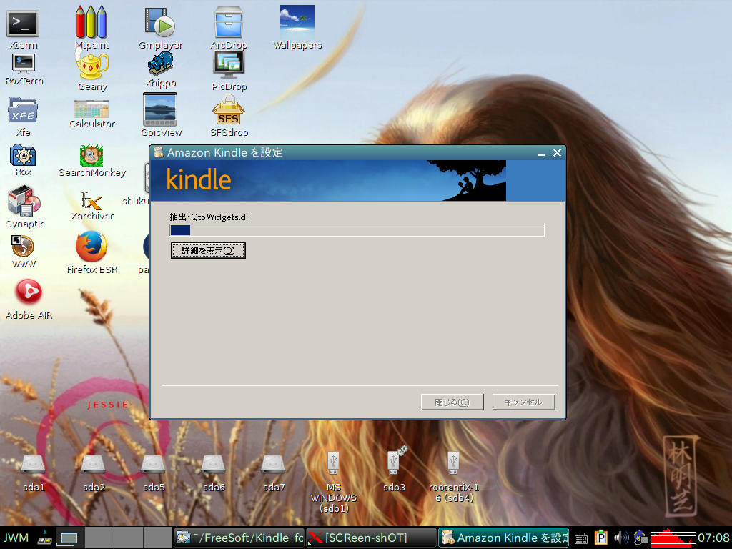Open the sda1 drive icon
This screenshot has width=732, height=549.
click(33, 465)
